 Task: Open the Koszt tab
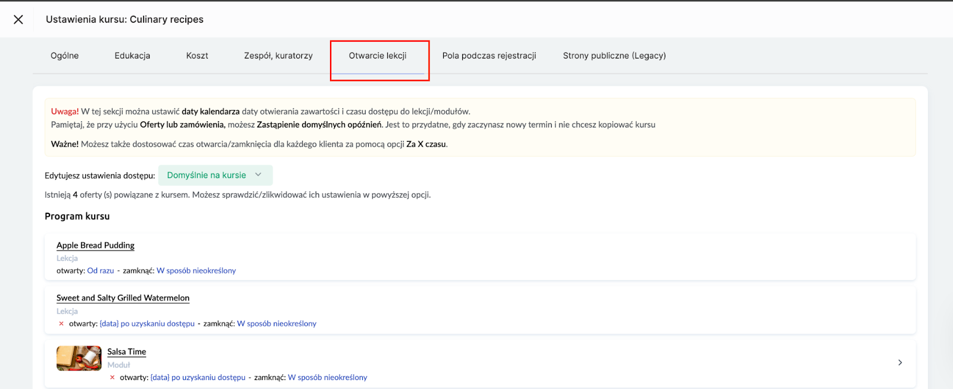197,56
